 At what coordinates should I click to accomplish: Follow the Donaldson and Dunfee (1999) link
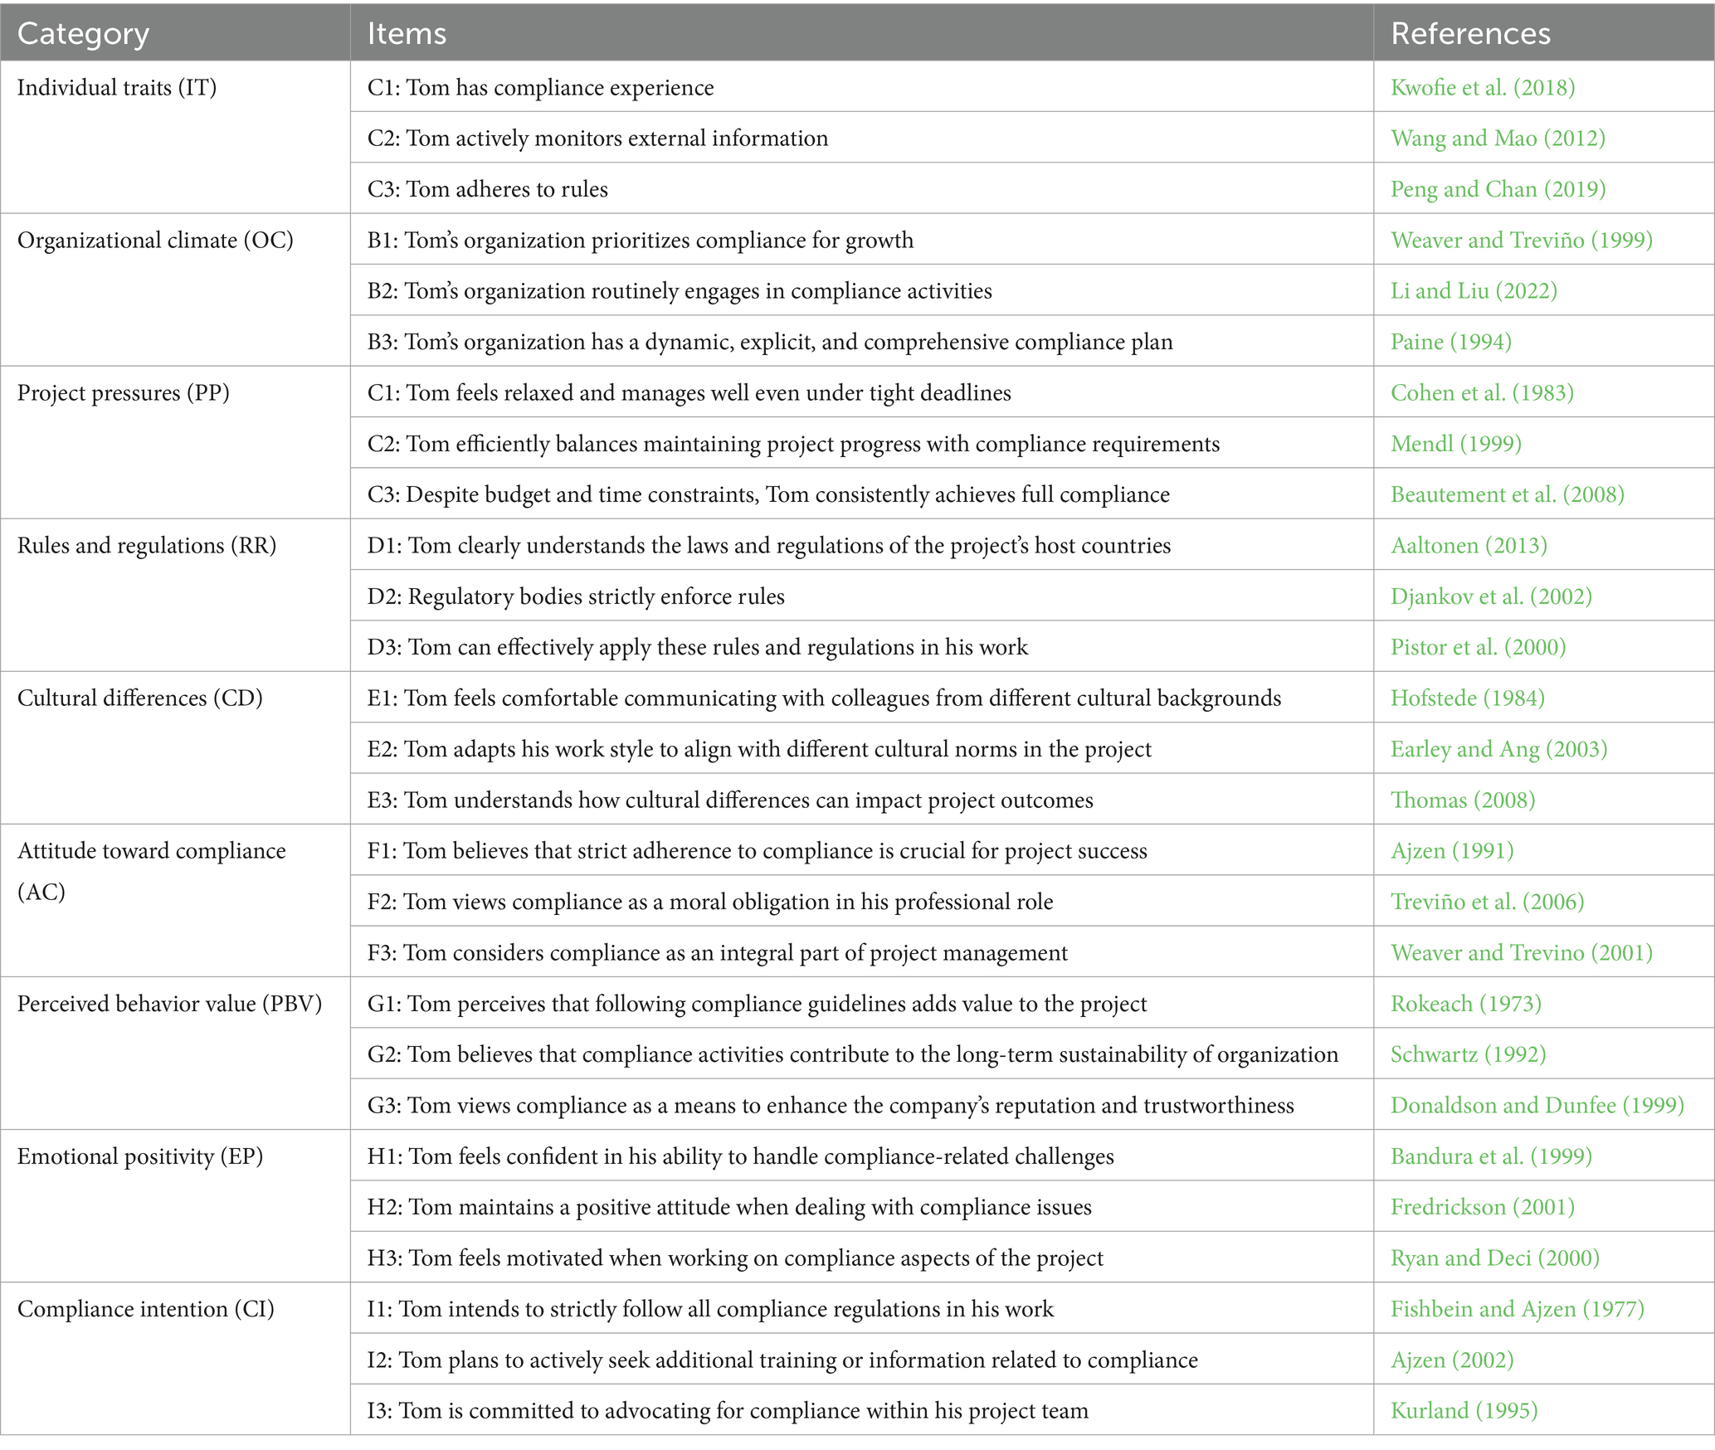pos(1537,1105)
